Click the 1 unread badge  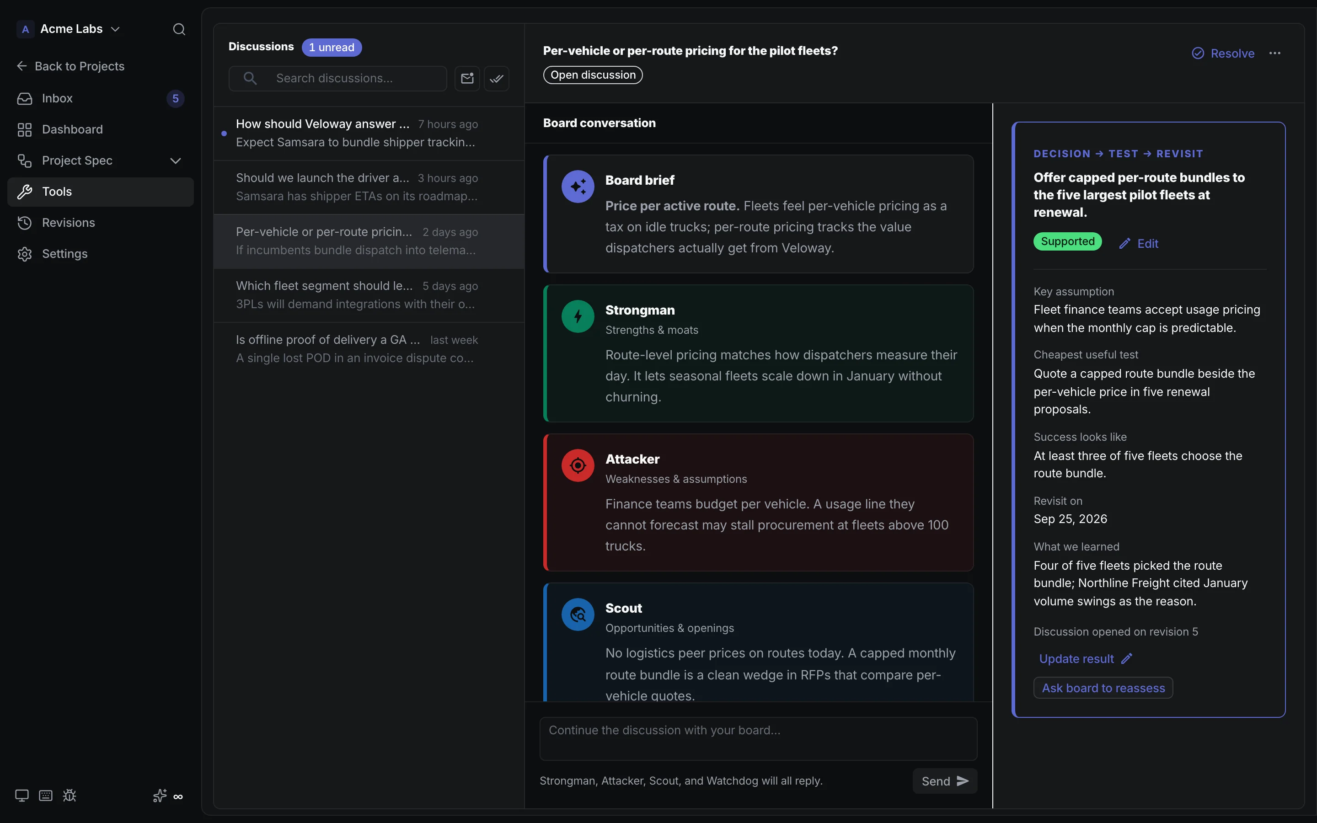point(332,48)
